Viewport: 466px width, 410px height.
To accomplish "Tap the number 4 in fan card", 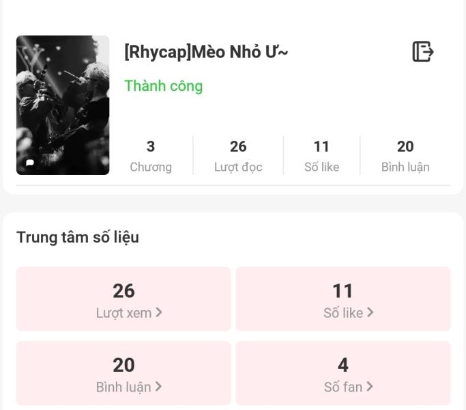I will (x=343, y=365).
